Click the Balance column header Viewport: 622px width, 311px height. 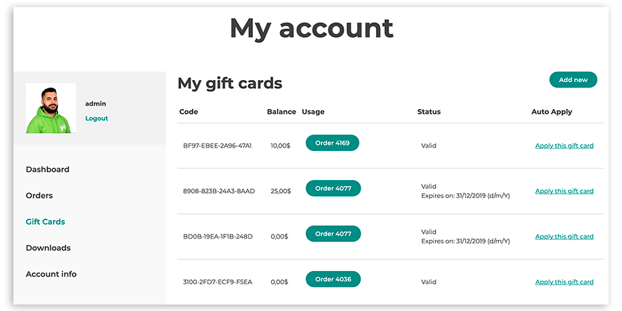[x=281, y=112]
